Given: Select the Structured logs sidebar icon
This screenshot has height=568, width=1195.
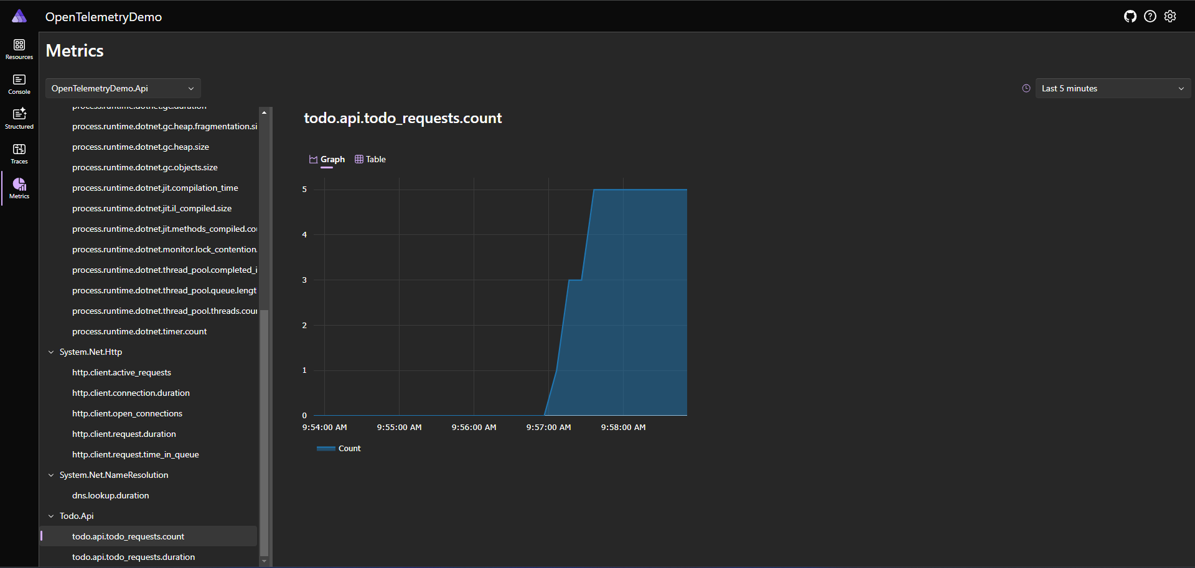Looking at the screenshot, I should click(19, 117).
